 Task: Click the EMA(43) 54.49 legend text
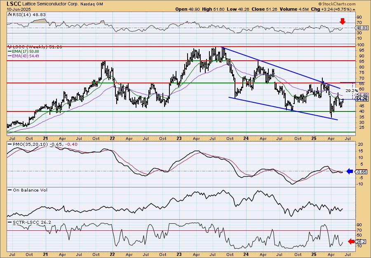pyautogui.click(x=25, y=56)
